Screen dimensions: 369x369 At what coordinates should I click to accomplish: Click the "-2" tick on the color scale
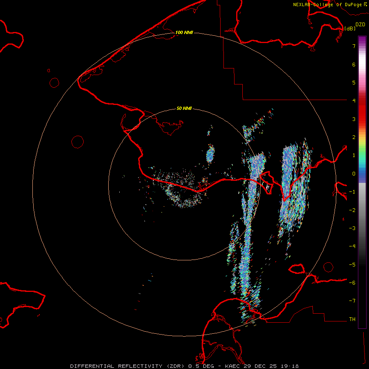pyautogui.click(x=352, y=210)
